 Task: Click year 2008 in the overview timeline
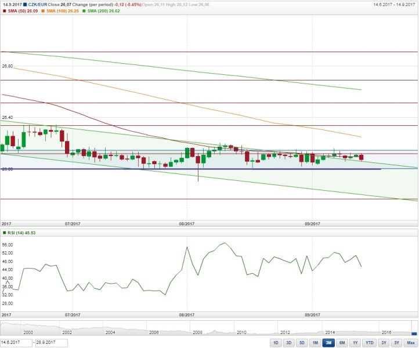[x=197, y=332]
